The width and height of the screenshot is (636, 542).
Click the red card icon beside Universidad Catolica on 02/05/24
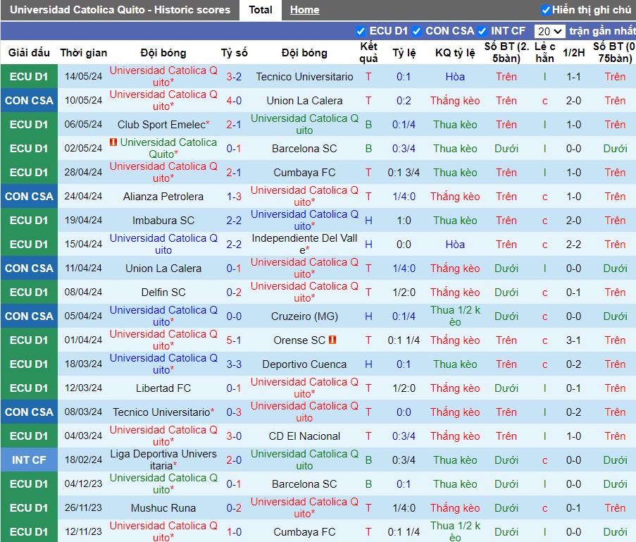click(x=113, y=142)
